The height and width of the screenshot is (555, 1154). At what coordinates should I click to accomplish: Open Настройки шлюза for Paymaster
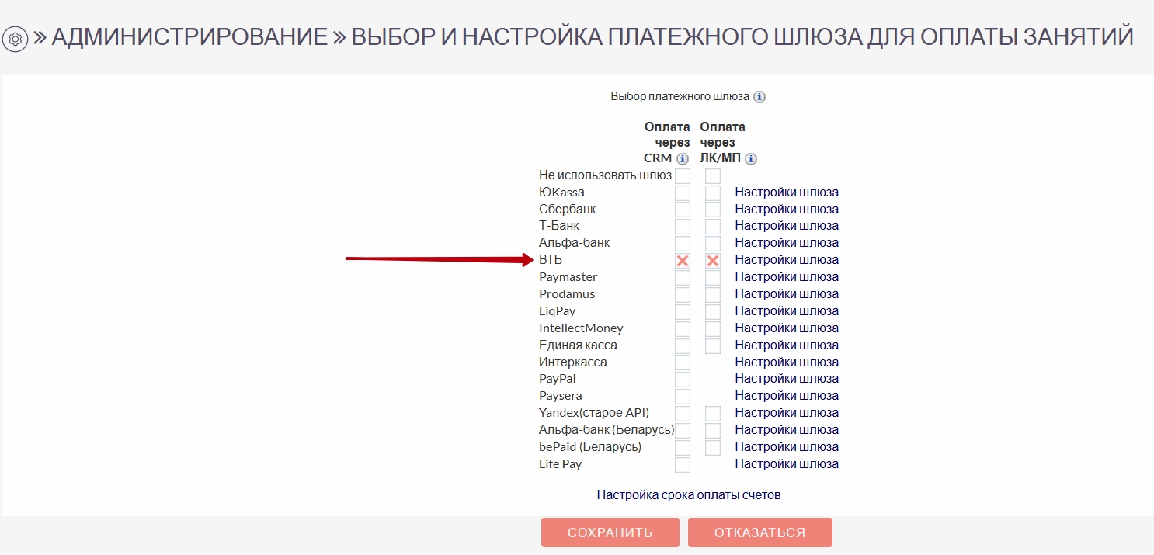tap(787, 277)
